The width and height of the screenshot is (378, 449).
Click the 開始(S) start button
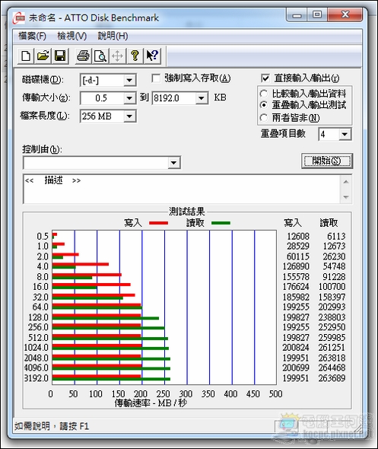[327, 161]
